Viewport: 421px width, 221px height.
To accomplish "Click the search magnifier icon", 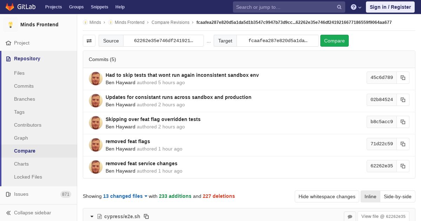I will (x=339, y=7).
